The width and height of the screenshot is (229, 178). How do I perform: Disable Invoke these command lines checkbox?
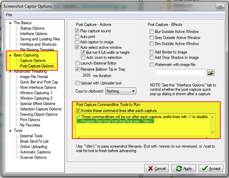pyautogui.click(x=78, y=110)
